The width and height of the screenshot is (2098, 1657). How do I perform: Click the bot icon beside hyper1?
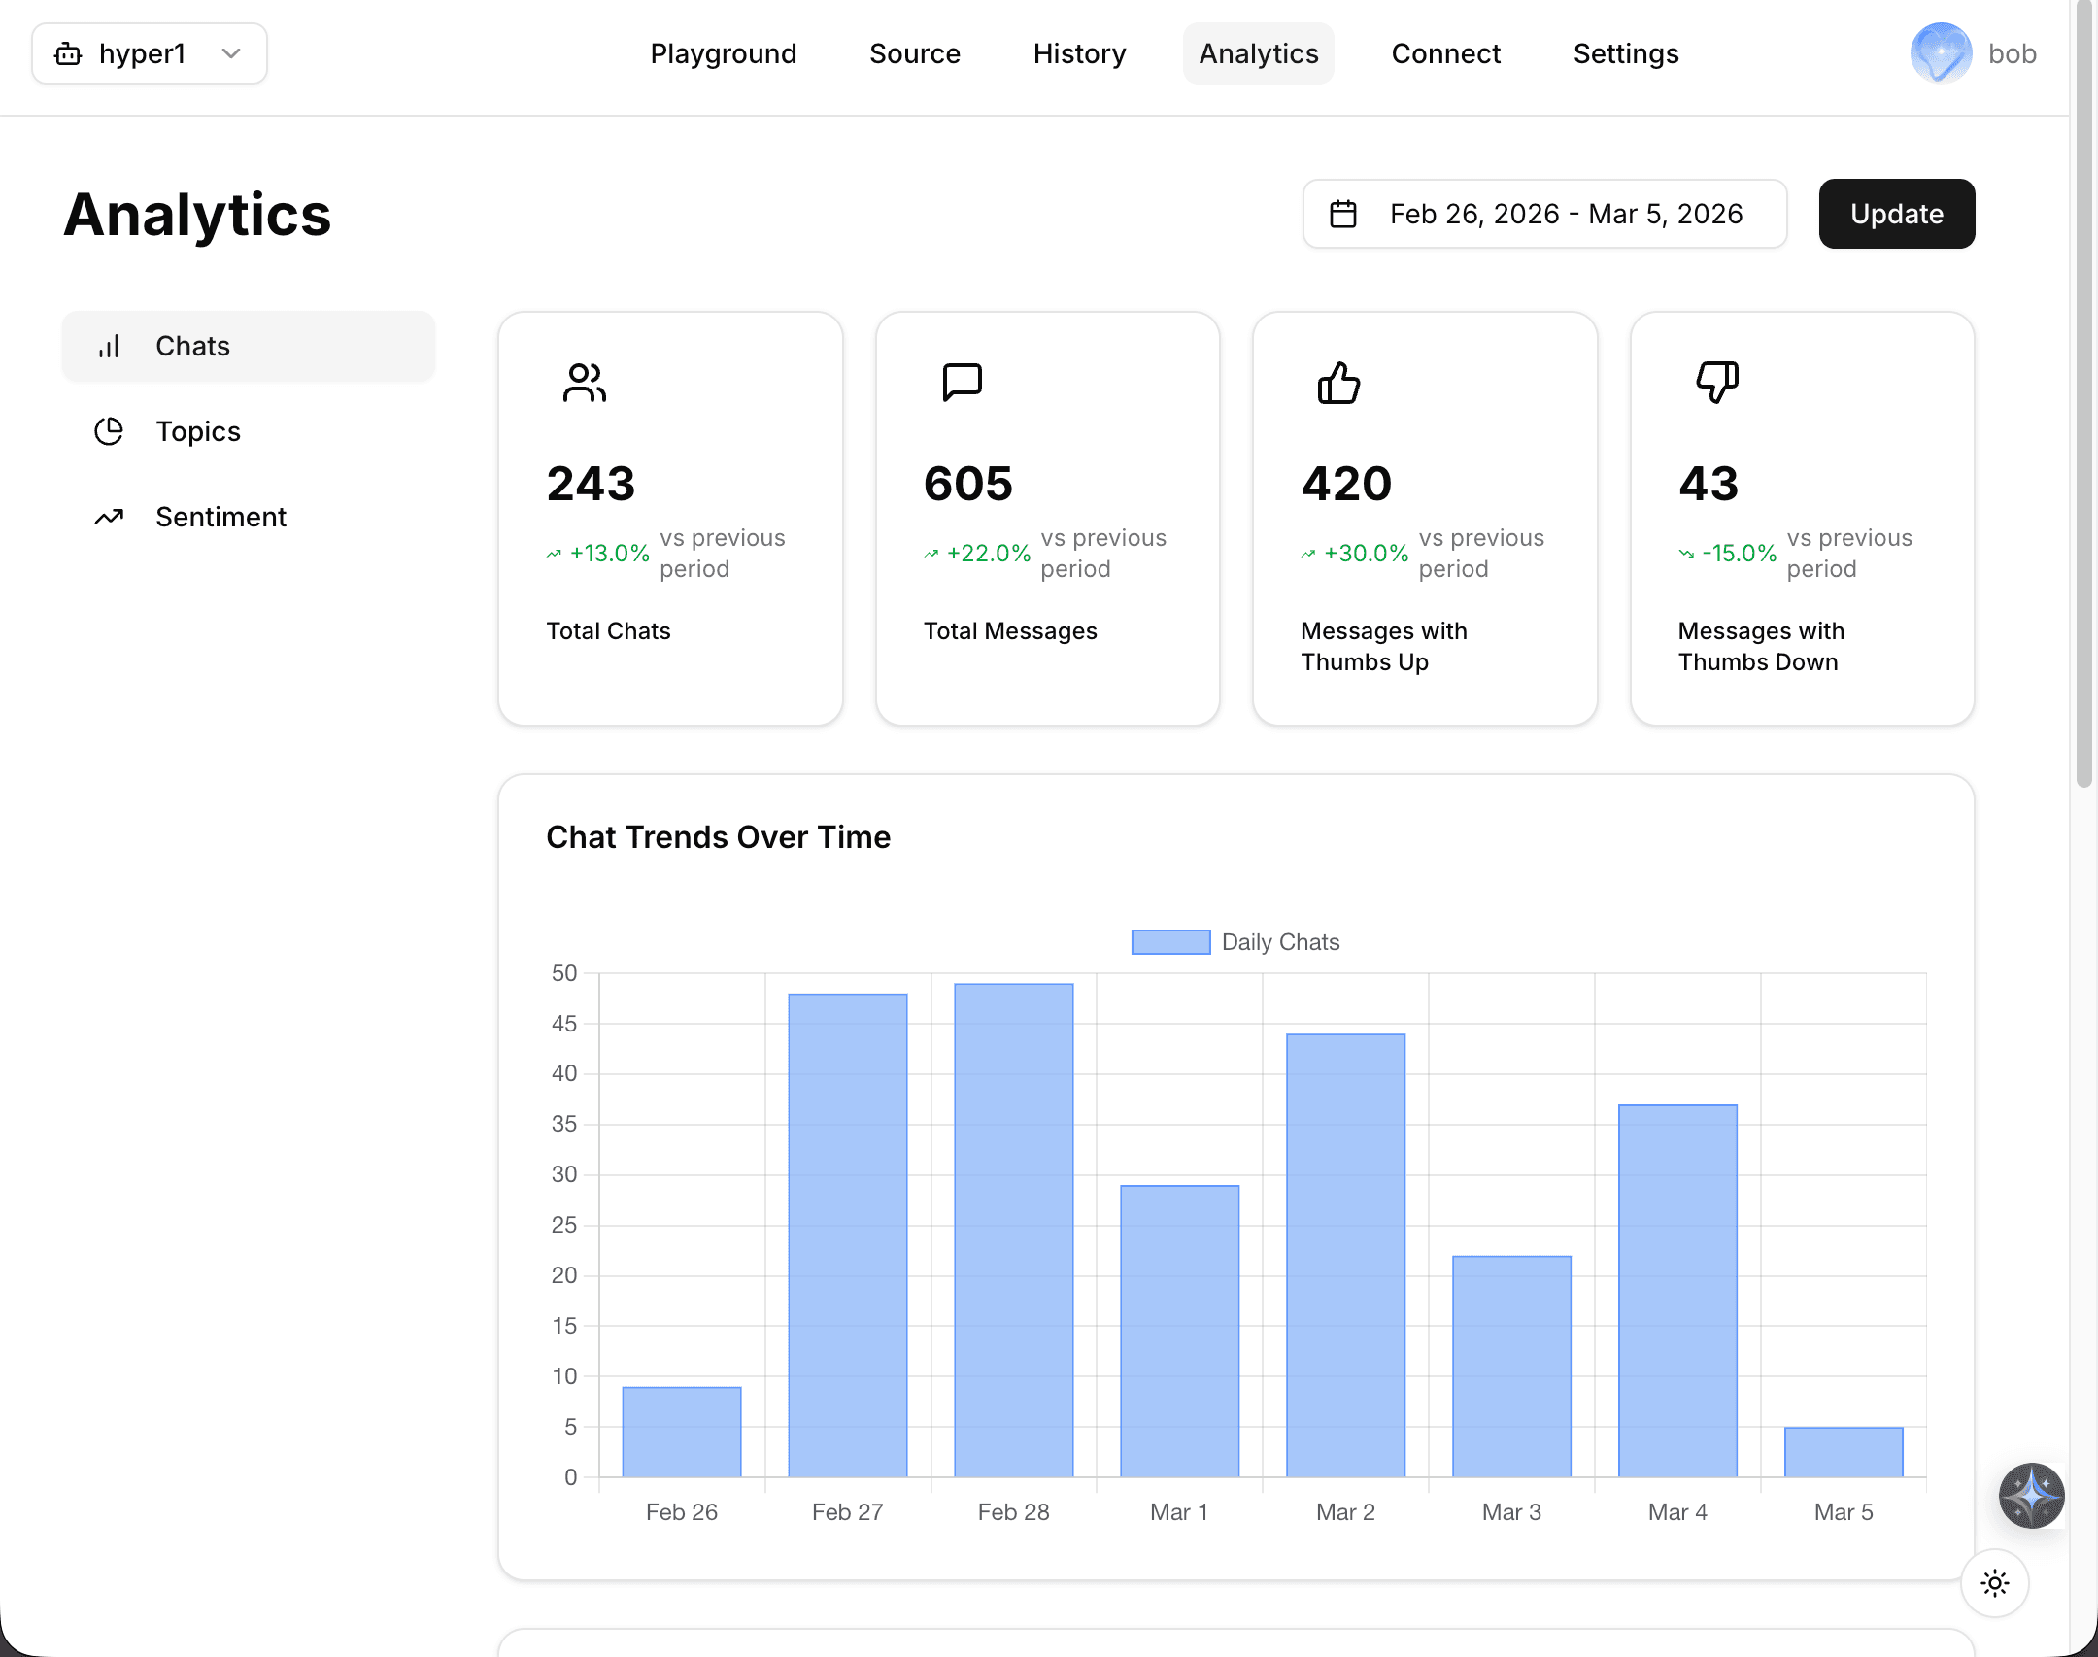(x=68, y=53)
